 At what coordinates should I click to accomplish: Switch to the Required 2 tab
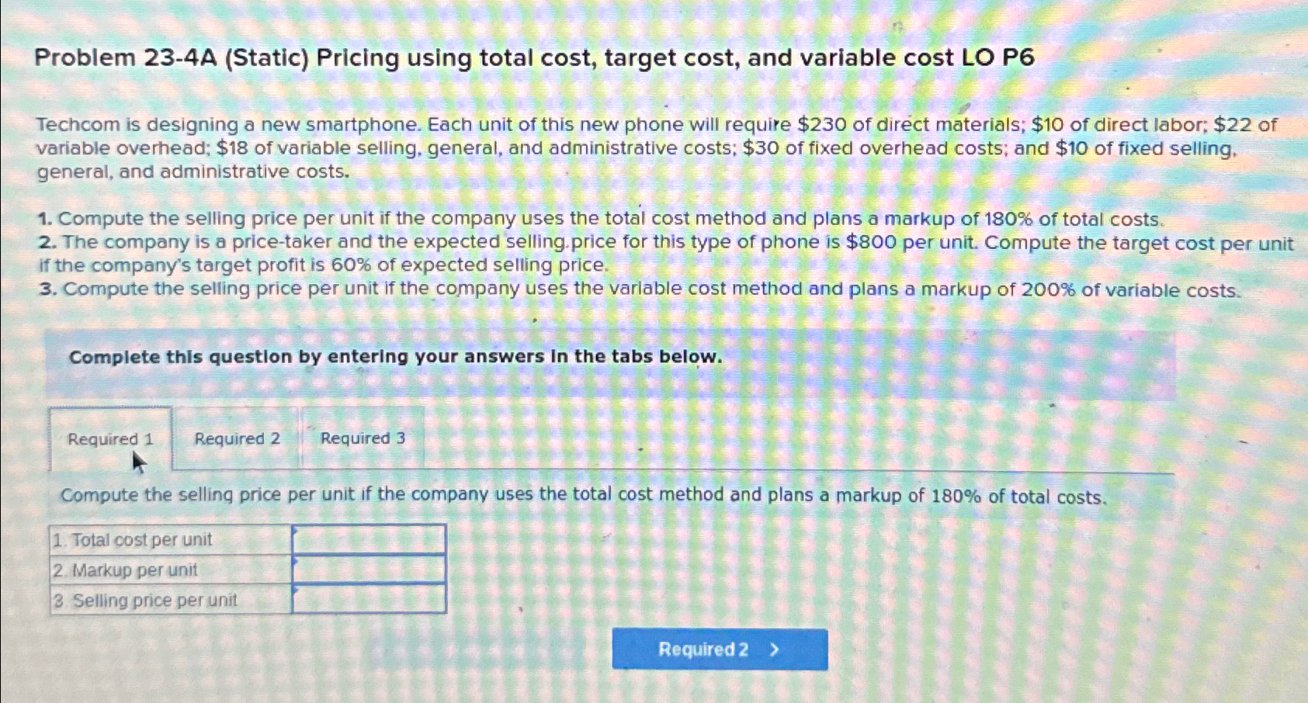[238, 438]
